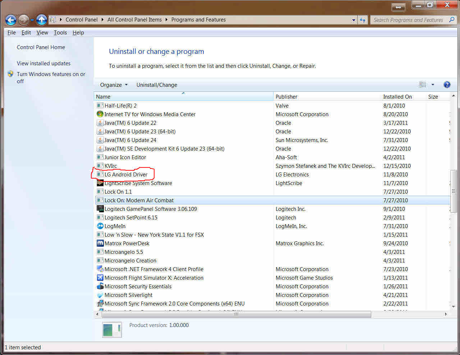
Task: Open the view options dropdown arrow
Action: (433, 85)
